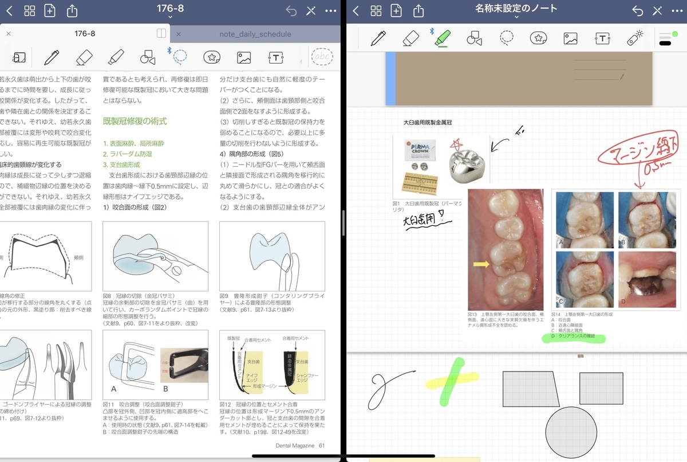
Task: Choose the Text tool in the right toolbar
Action: (x=602, y=38)
